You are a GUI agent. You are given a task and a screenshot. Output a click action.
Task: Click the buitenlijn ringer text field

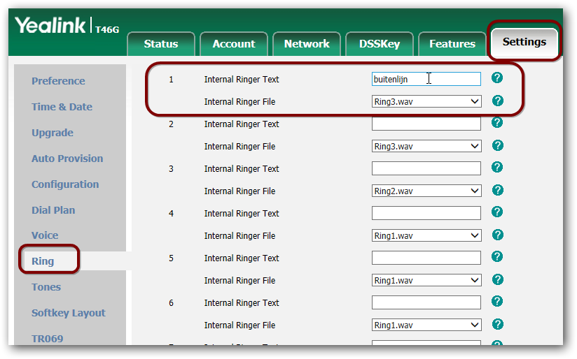tap(426, 80)
